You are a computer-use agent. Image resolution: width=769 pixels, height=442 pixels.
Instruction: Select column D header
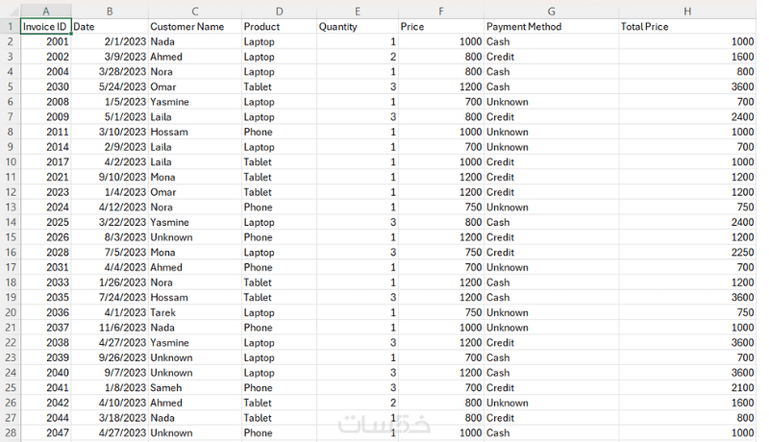(x=278, y=12)
